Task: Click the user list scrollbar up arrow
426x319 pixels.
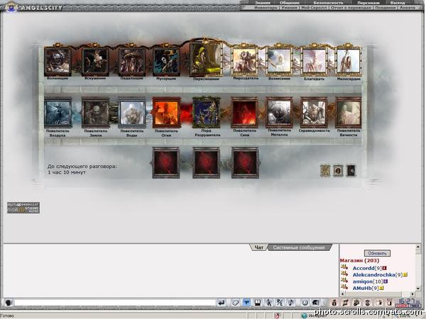Action: tap(418, 247)
